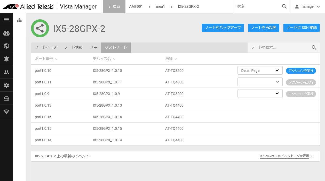Open the alarm bell notifications icon
325x181 pixels.
coord(6,59)
